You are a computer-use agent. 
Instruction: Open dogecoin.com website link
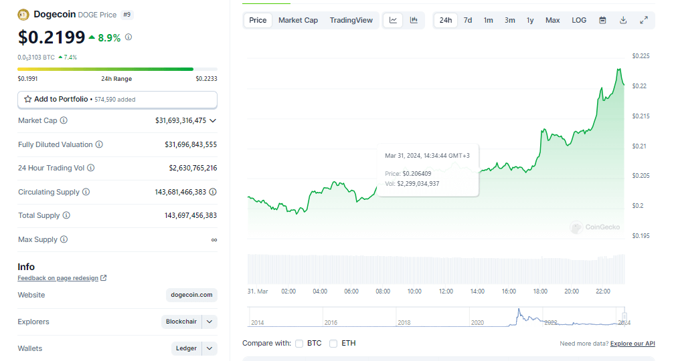pyautogui.click(x=191, y=295)
